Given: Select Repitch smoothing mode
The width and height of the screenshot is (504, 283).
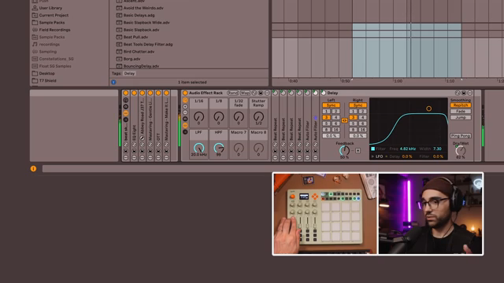Looking at the screenshot, I should pyautogui.click(x=460, y=105).
